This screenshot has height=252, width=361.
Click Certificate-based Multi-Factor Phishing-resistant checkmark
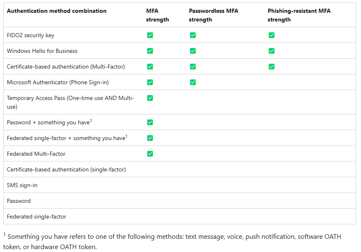tap(272, 67)
